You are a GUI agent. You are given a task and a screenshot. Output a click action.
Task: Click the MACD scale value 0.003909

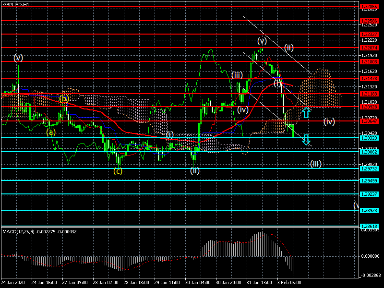[370, 230]
